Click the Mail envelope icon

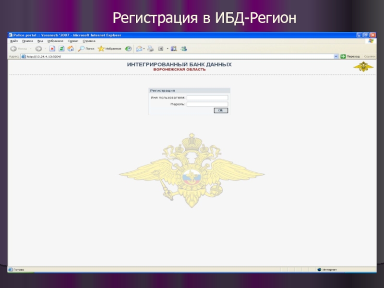pos(139,48)
